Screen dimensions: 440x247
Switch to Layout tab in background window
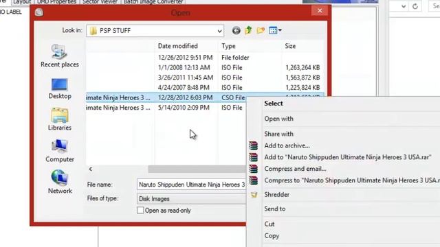click(22, 1)
